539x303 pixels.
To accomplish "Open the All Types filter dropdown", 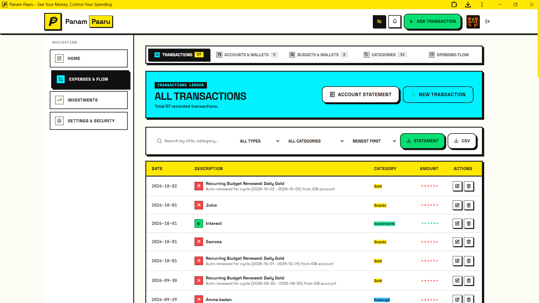I will [x=259, y=141].
